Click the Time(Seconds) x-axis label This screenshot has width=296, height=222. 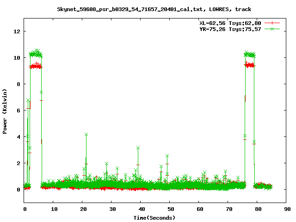pyautogui.click(x=154, y=218)
